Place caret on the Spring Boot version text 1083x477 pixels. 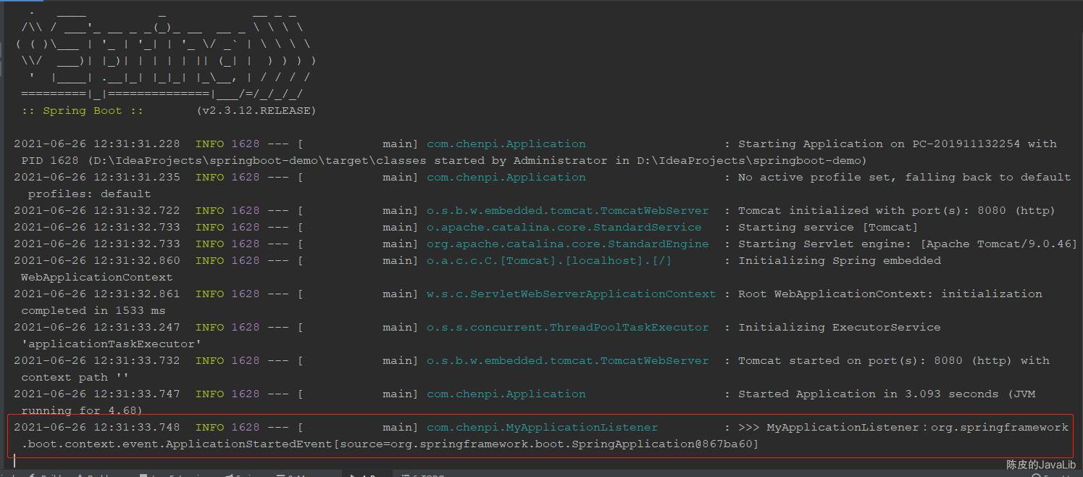point(256,111)
